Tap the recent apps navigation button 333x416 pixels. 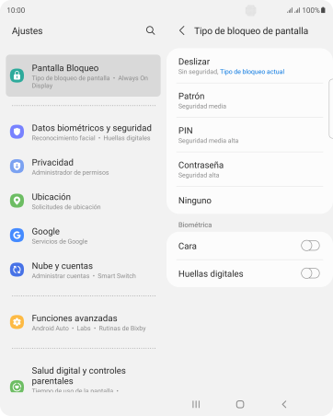pyautogui.click(x=196, y=404)
